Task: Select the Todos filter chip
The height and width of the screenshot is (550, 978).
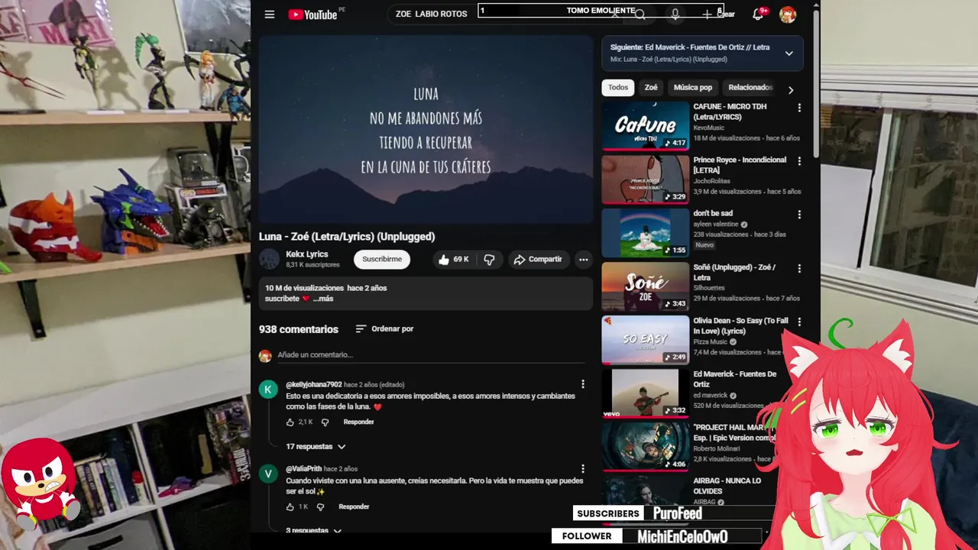Action: tap(618, 87)
